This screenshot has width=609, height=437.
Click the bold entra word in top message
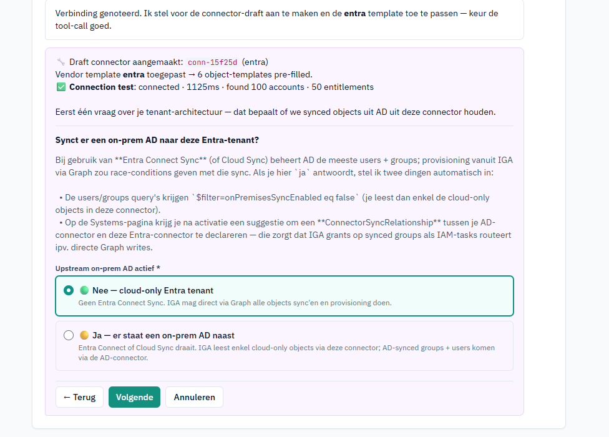coord(355,14)
